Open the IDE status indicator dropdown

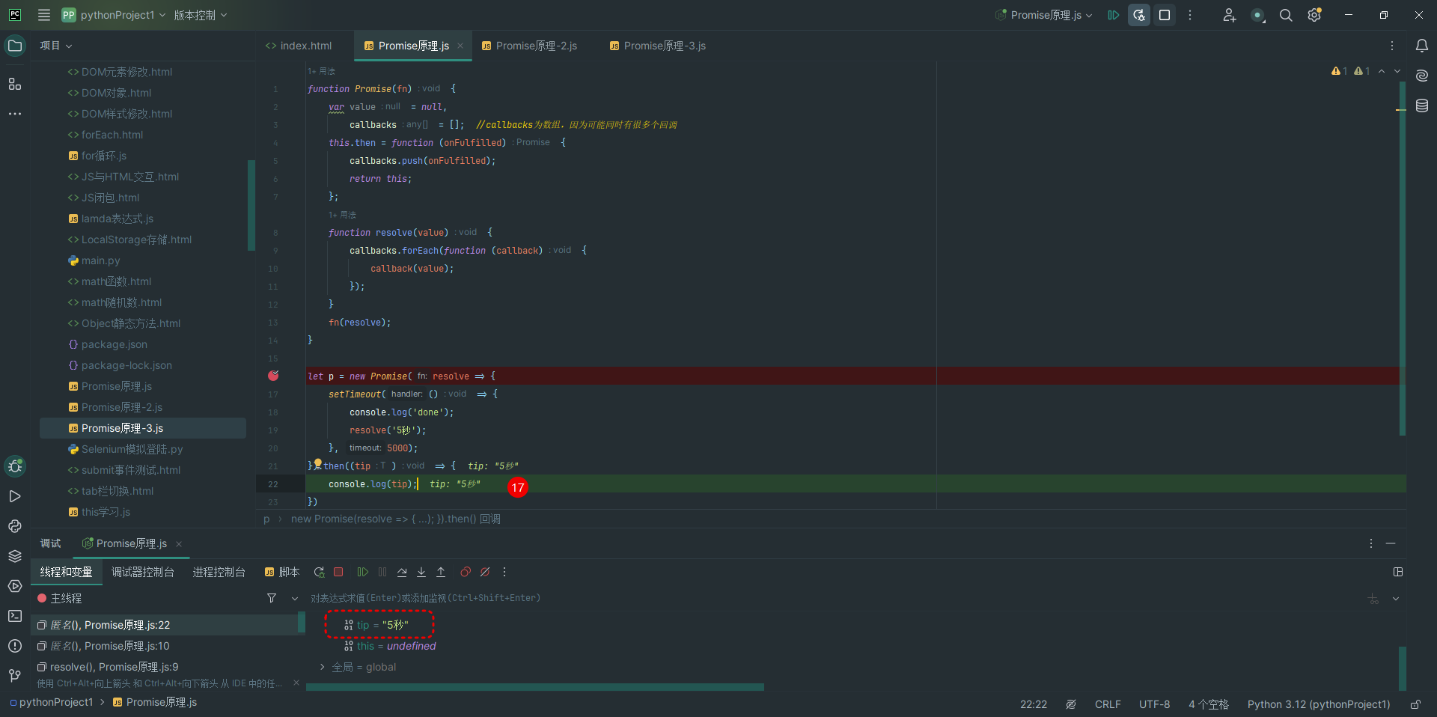[x=1258, y=15]
